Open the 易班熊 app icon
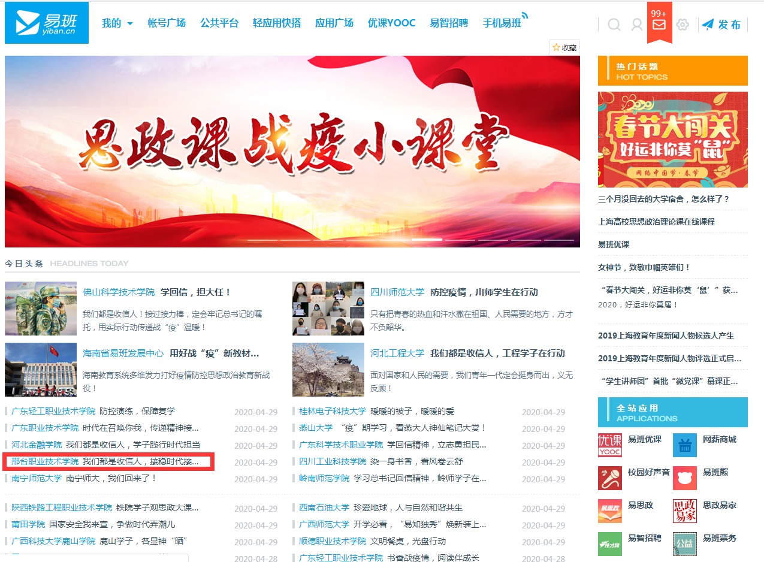Screen dimensions: 764x562 (684, 478)
